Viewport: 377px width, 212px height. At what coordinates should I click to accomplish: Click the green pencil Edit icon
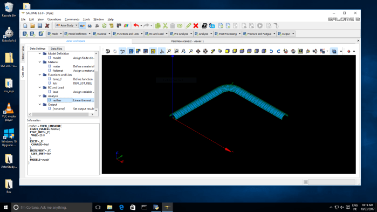[x=189, y=26]
